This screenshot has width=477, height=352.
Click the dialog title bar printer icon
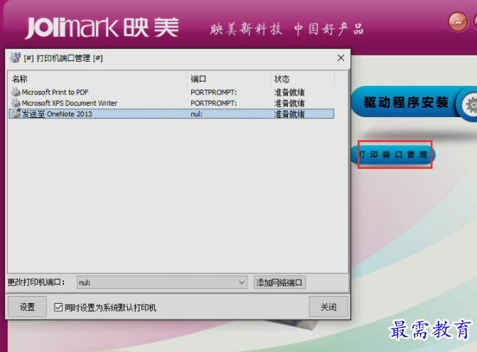point(15,57)
